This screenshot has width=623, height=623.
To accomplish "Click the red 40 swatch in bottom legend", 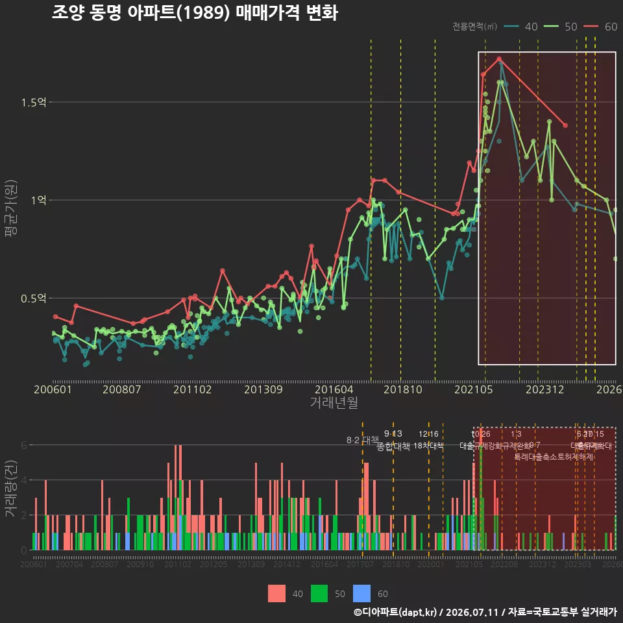I will [x=276, y=593].
